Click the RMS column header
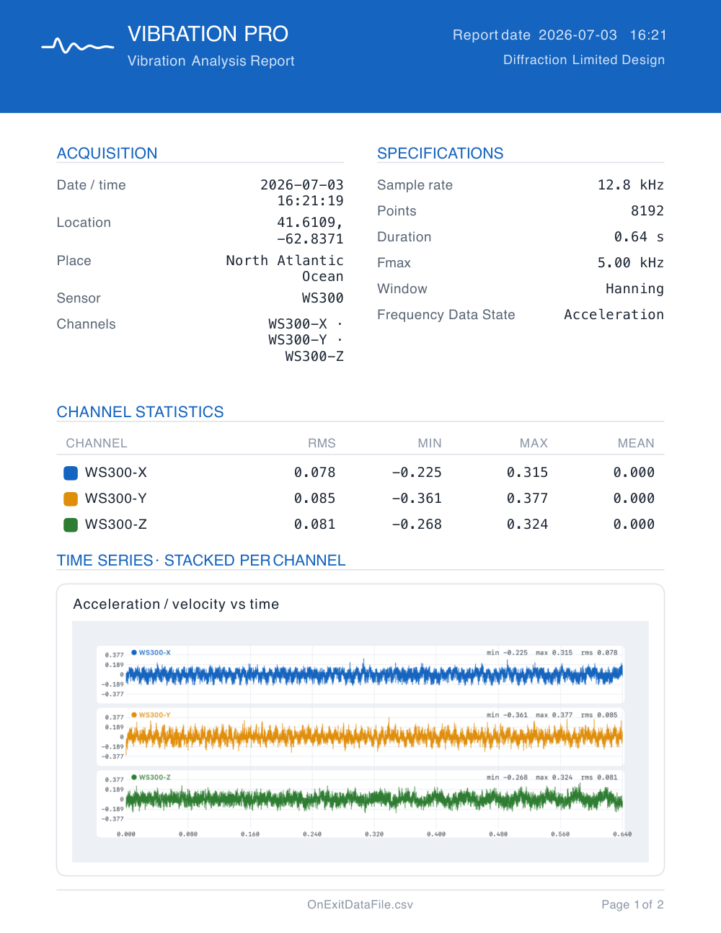This screenshot has width=721, height=933. pyautogui.click(x=322, y=443)
